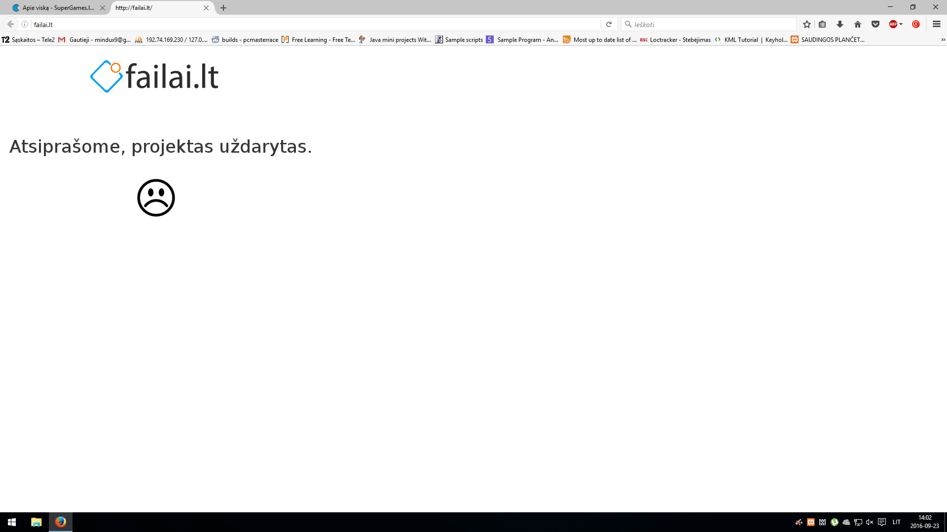
Task: Open the downloads panel arrow
Action: click(x=840, y=24)
